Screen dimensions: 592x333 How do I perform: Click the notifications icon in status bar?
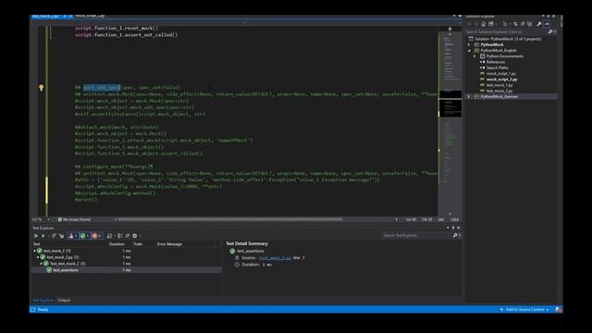[558, 310]
